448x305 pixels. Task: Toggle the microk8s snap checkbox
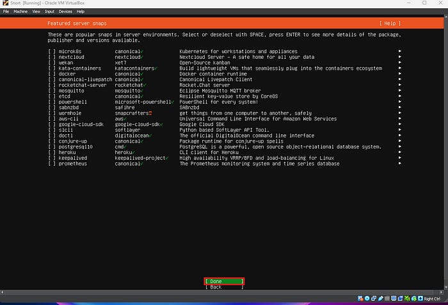(52, 51)
